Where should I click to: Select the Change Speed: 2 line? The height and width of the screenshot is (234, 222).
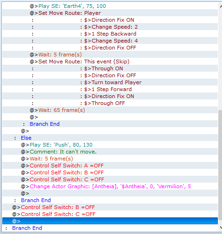pyautogui.click(x=110, y=27)
